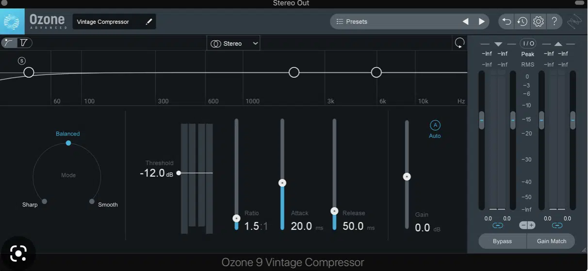
Task: Select the second filter view button
Action: (x=24, y=43)
